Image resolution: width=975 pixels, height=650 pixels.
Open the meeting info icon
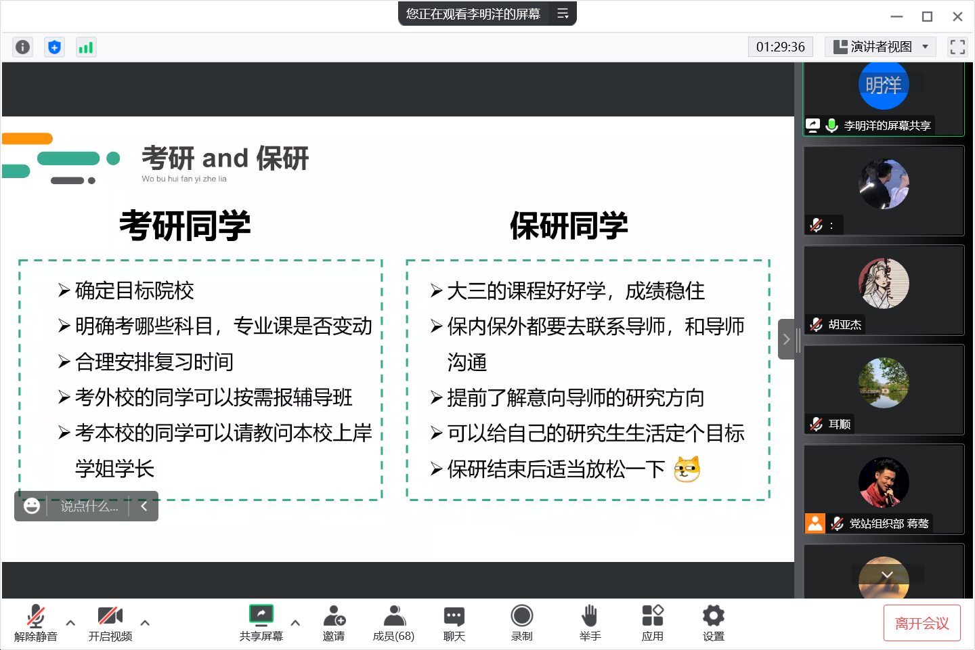[22, 47]
